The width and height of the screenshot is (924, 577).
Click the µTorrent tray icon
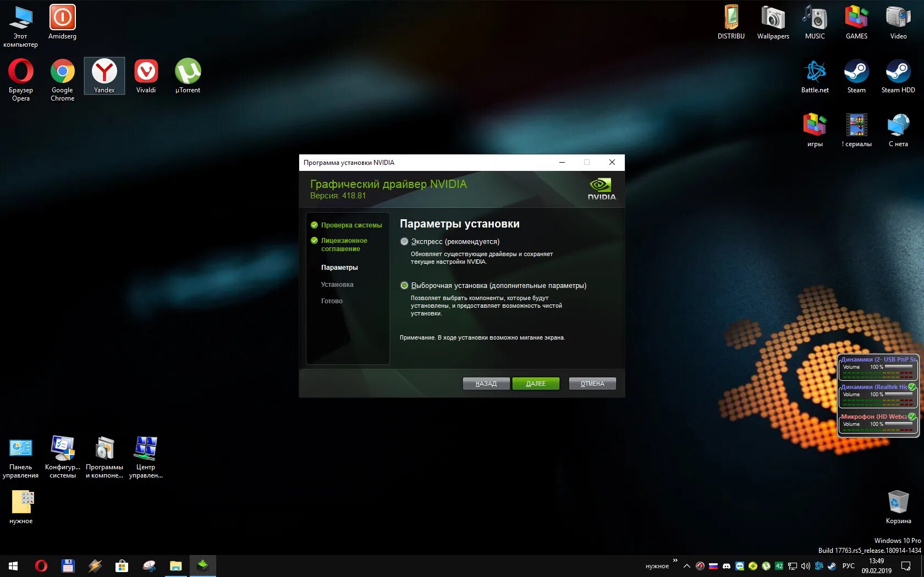click(766, 566)
